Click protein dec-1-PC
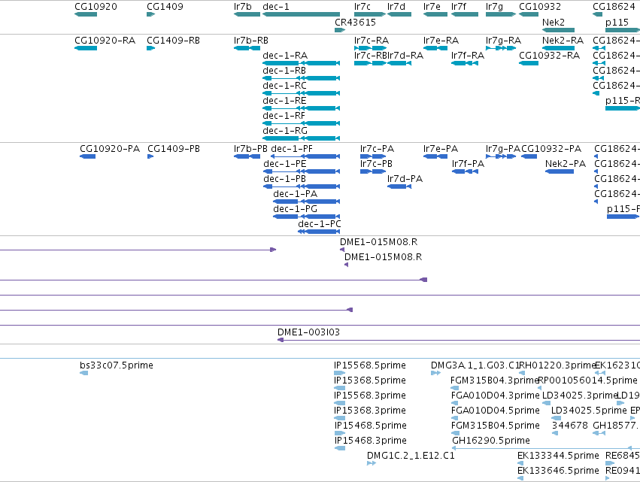The image size is (640, 482). click(319, 232)
